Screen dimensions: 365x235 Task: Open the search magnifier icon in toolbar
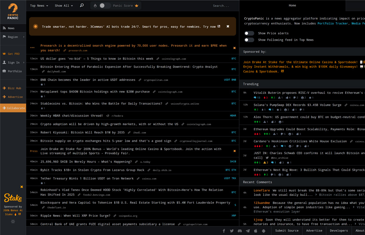click(82, 5)
